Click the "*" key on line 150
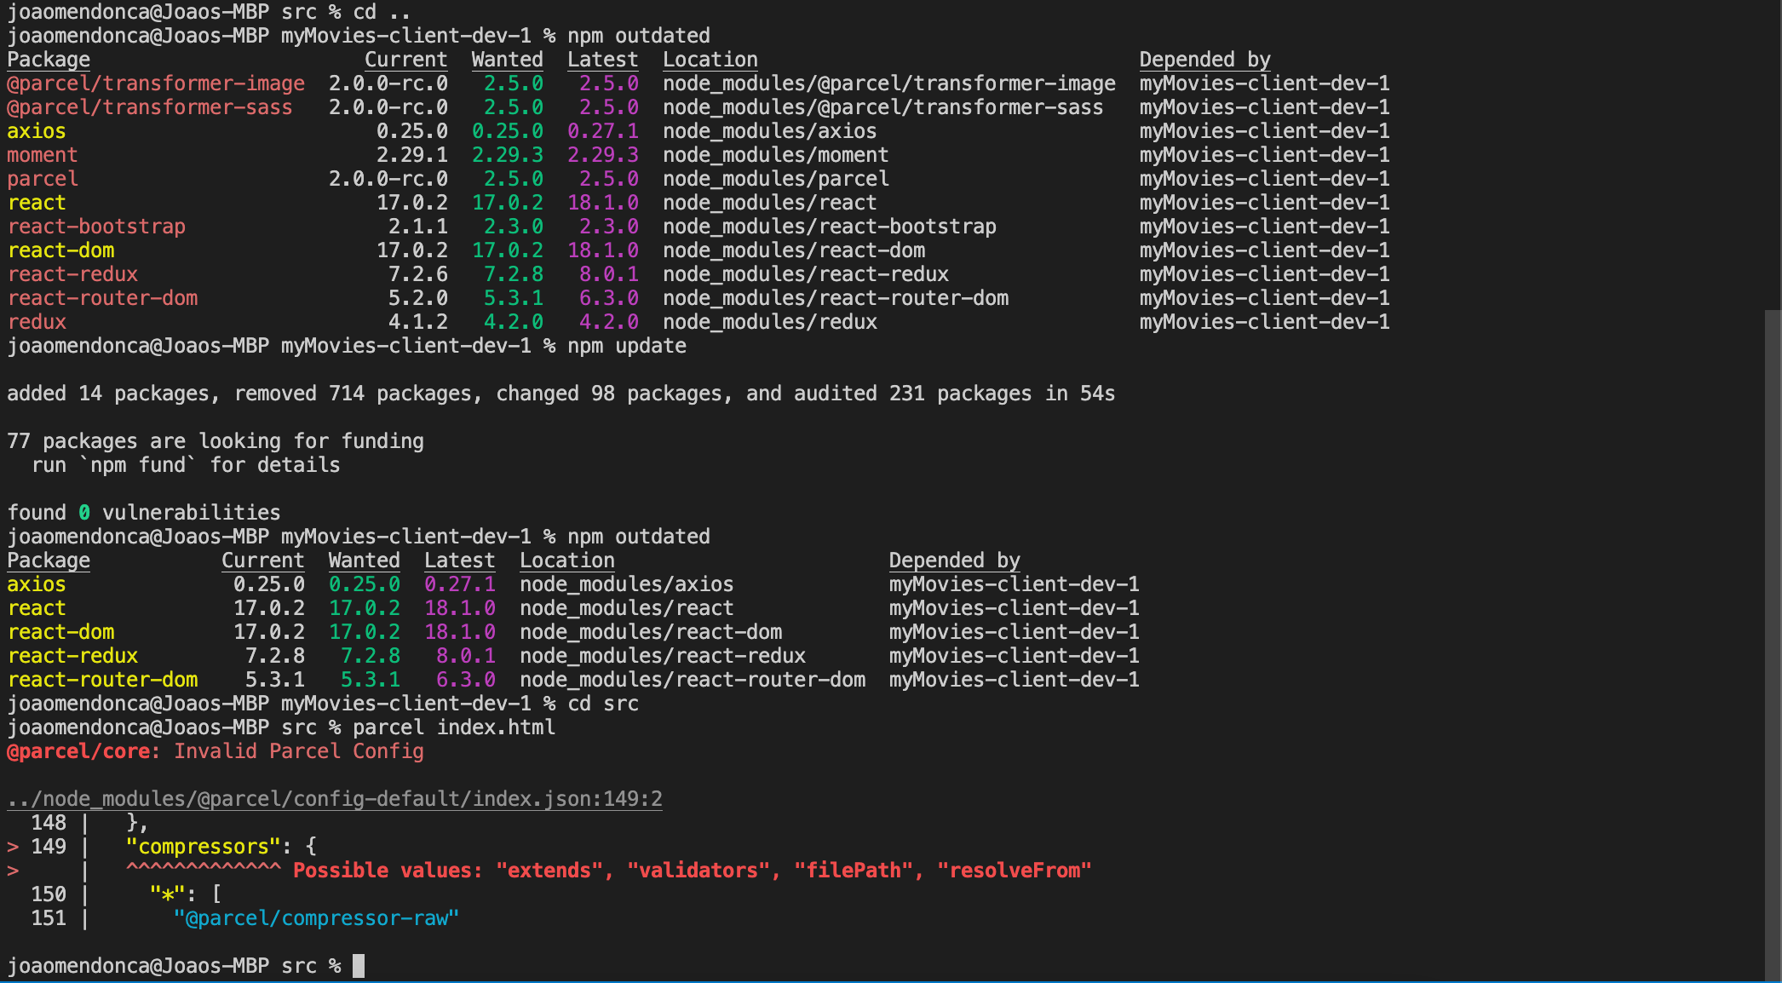This screenshot has width=1782, height=983. (168, 894)
